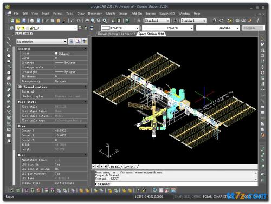271x204 pixels.
Task: Open the Modify menu
Action: coord(111,14)
